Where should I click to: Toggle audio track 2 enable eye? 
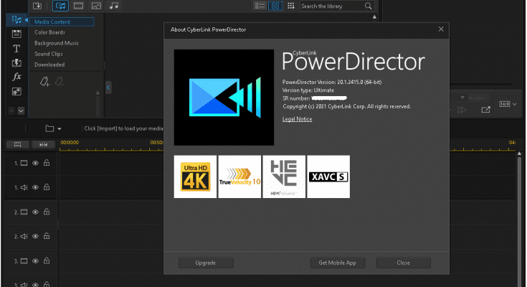[x=35, y=237]
